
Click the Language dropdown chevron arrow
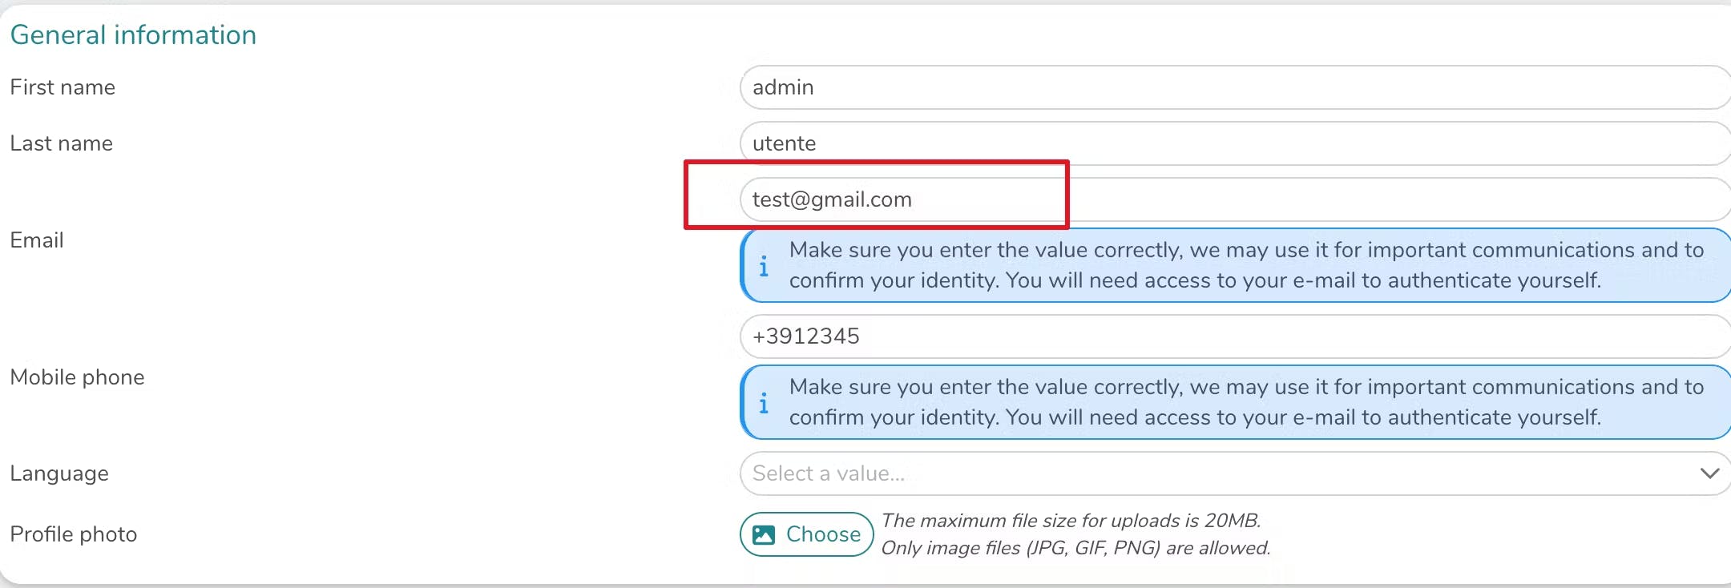(1709, 473)
